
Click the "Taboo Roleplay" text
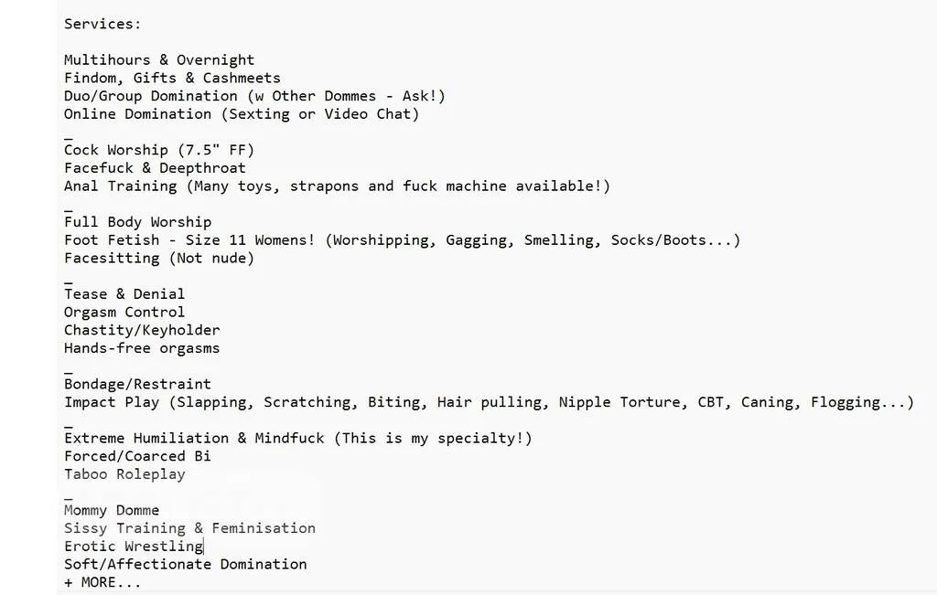[124, 474]
